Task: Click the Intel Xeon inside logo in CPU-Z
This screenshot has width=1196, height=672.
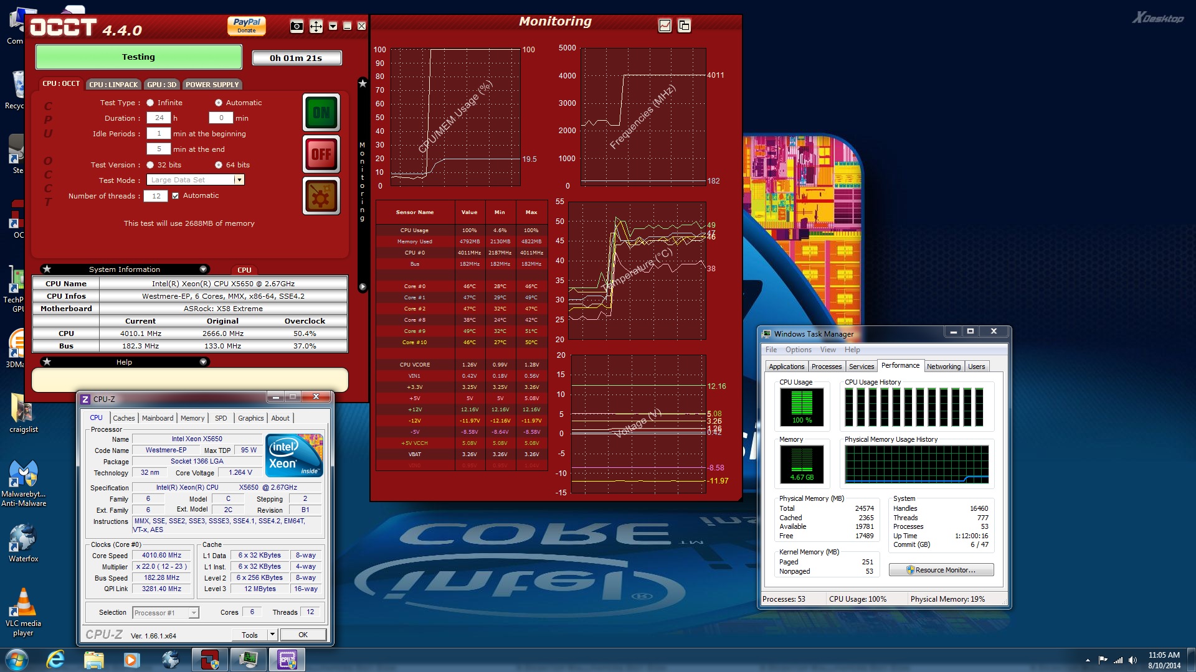Action: coord(294,455)
